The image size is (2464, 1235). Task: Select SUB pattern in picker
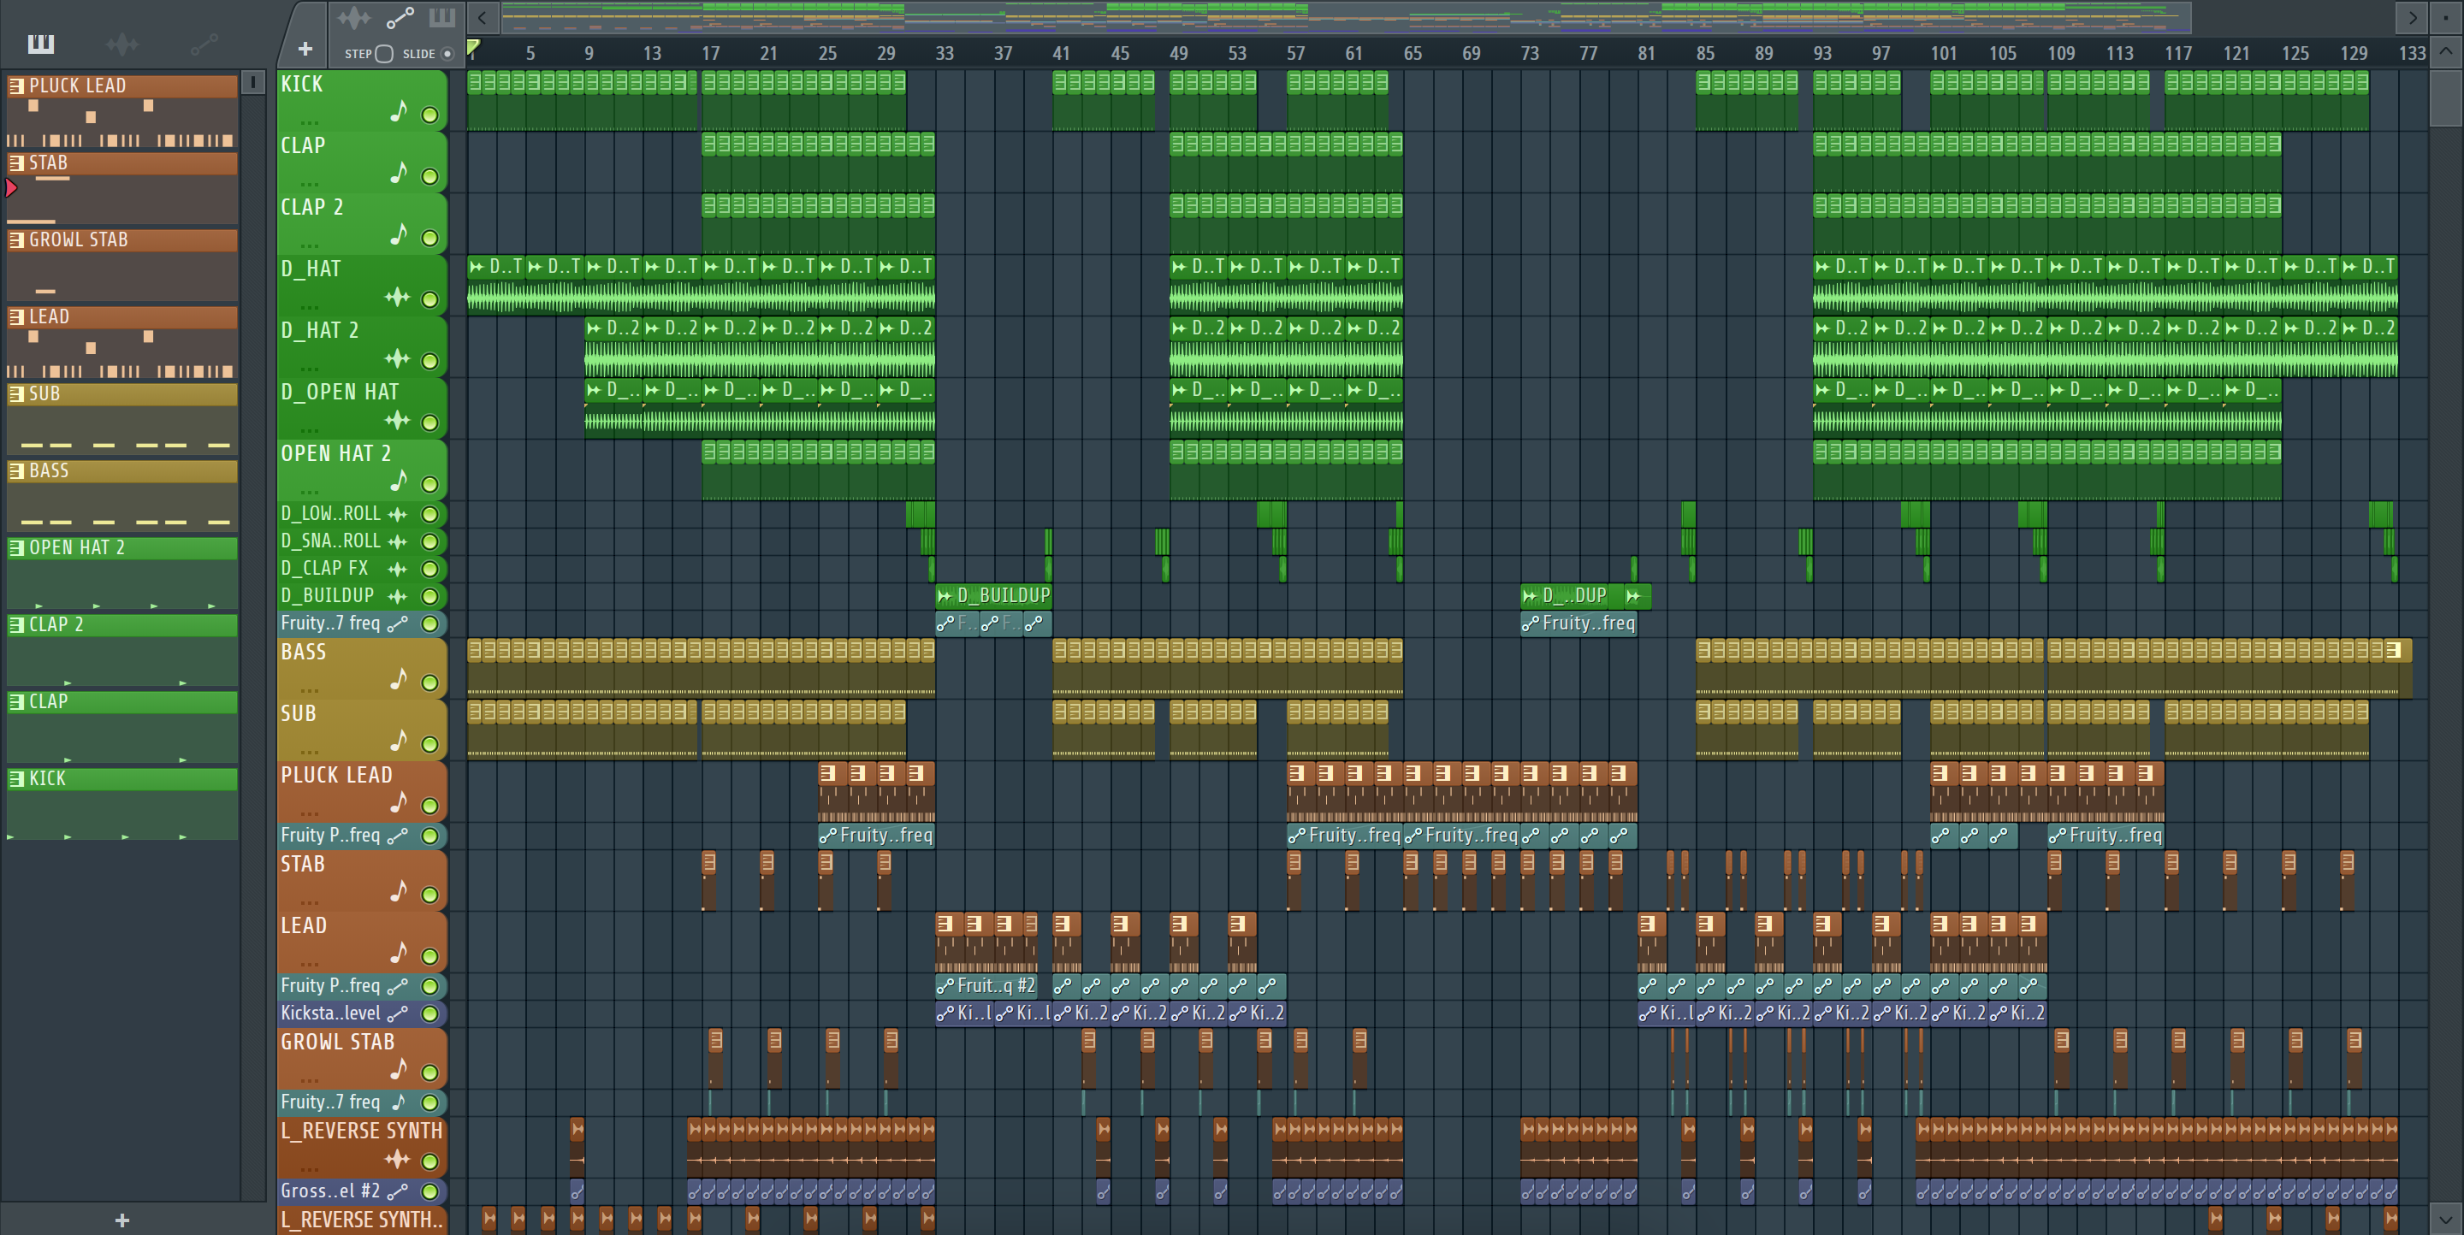pos(122,419)
